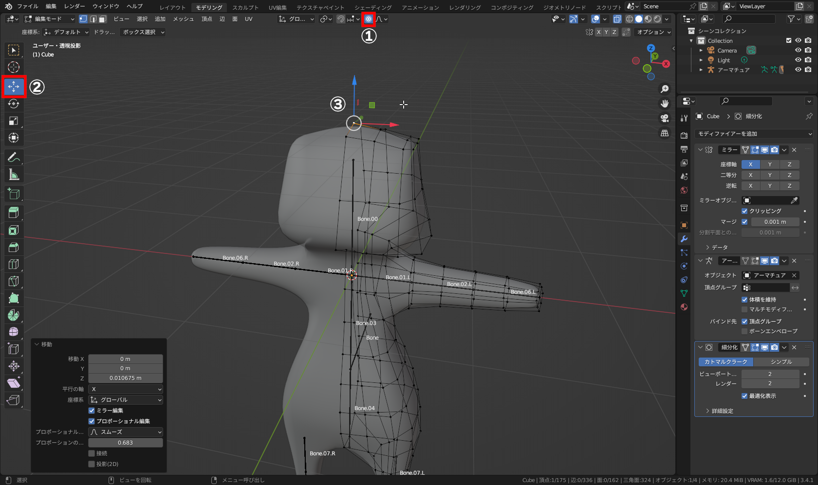
Task: Open the 編集モード mode dropdown
Action: click(50, 19)
